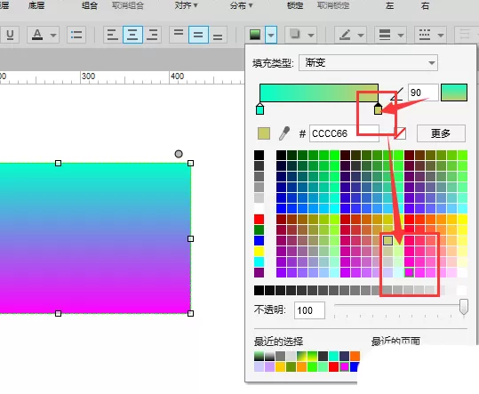This screenshot has height=394, width=479.
Task: Toggle center horizontal text alignment
Action: click(x=132, y=35)
